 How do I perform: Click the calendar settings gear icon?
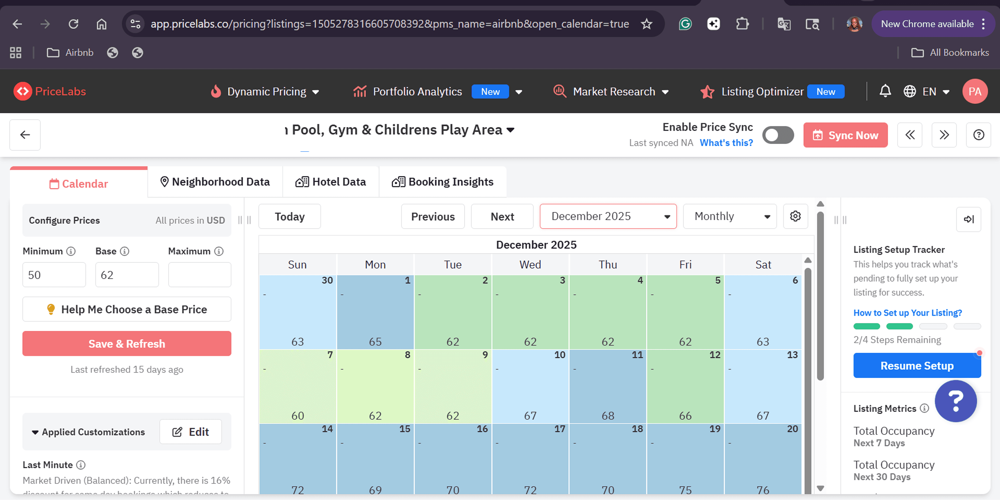(795, 216)
